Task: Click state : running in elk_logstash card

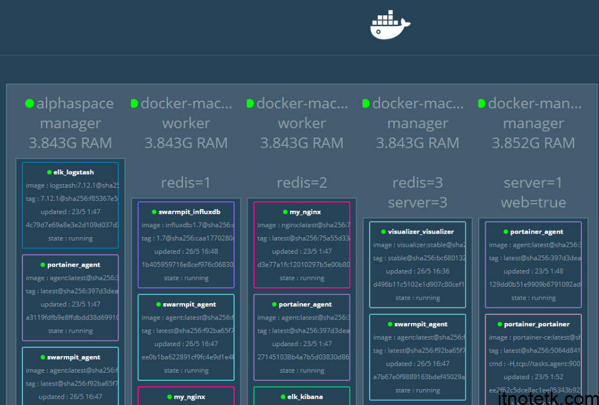Action: 70,238
